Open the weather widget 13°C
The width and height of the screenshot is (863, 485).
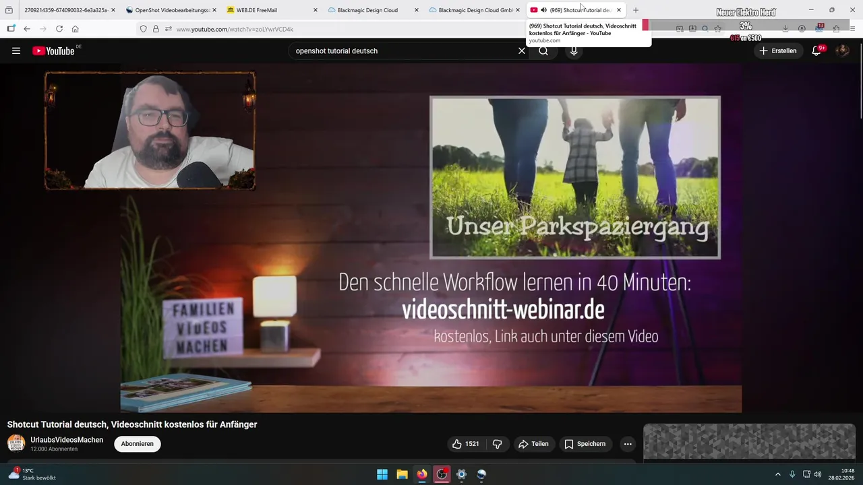(x=32, y=474)
